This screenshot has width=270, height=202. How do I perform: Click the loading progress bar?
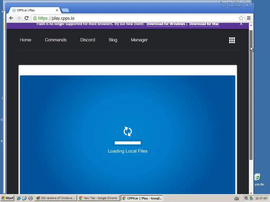coord(128,143)
